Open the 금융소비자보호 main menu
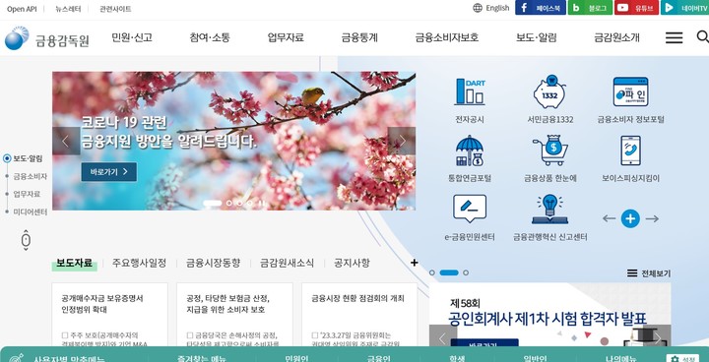Screen dimensions: 709x362 click(x=447, y=38)
